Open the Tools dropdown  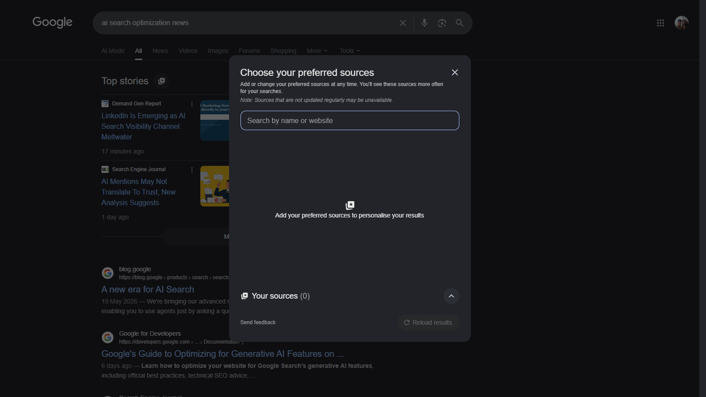350,51
